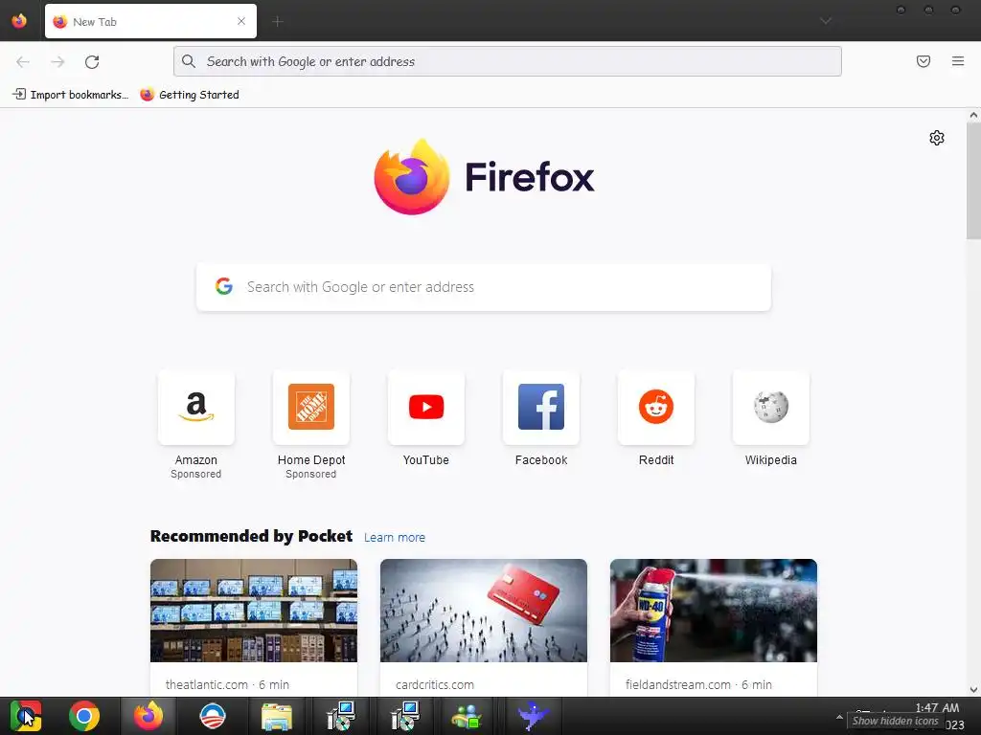This screenshot has height=735, width=981.
Task: Open the blue bird app in taskbar
Action: (x=533, y=716)
